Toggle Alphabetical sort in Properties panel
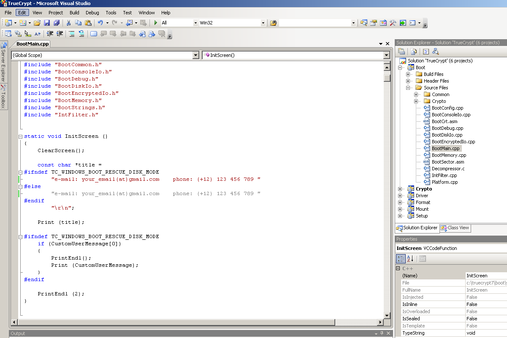Image resolution: width=507 pixels, height=338 pixels. click(x=410, y=258)
